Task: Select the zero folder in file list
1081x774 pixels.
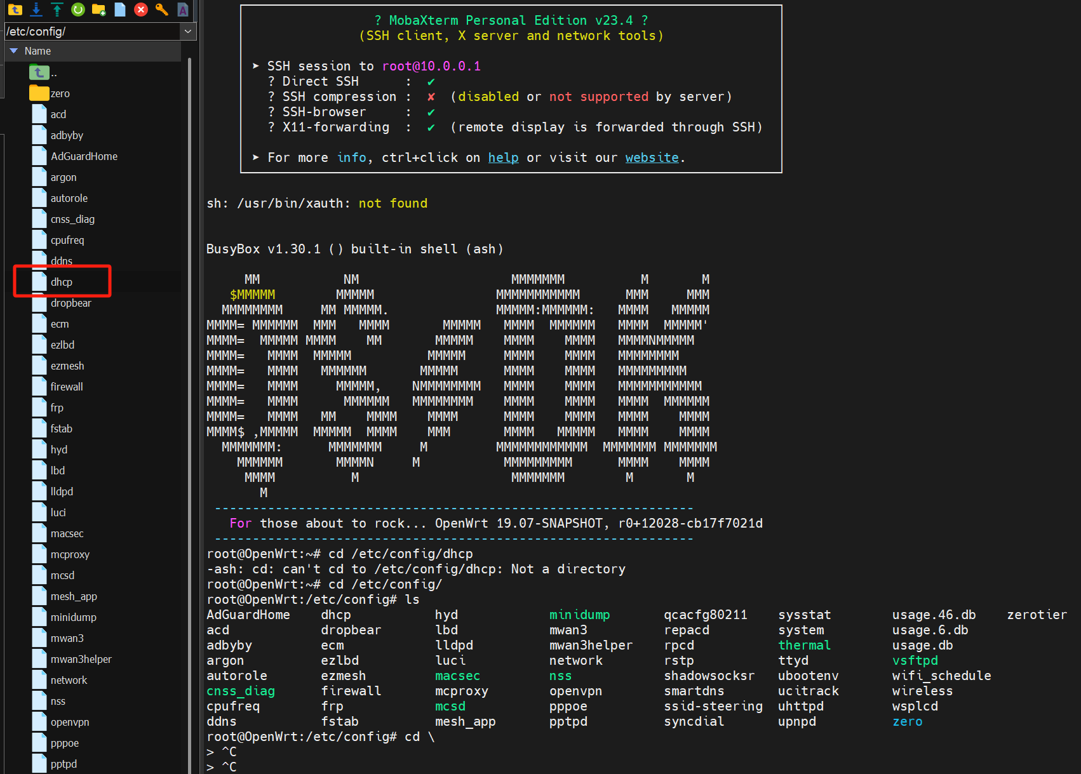Action: 50,93
